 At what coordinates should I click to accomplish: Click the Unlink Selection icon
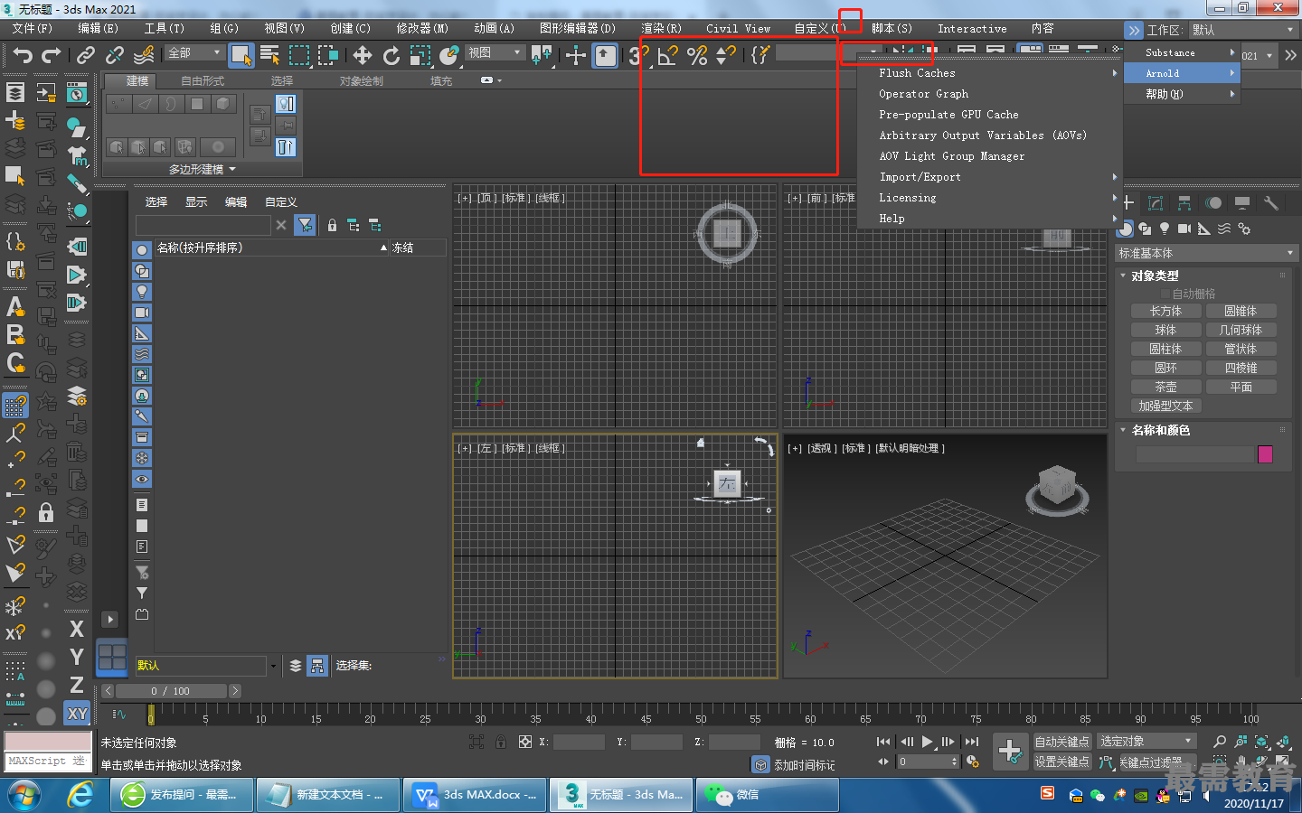tap(115, 56)
